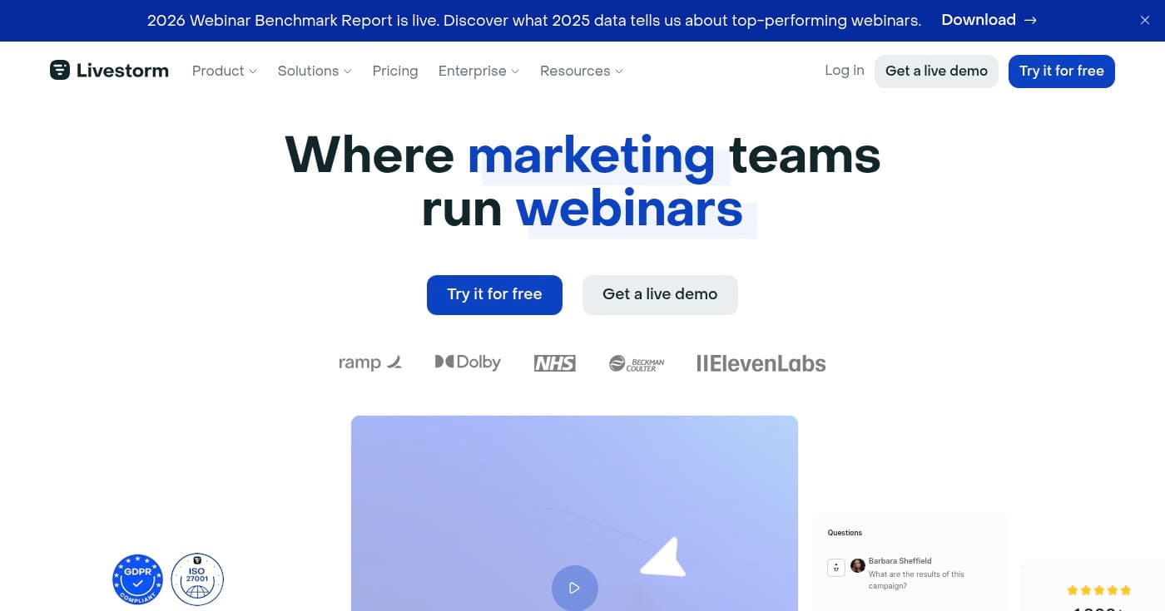Expand the Enterprise menu
Image resolution: width=1165 pixels, height=611 pixels.
(x=478, y=71)
